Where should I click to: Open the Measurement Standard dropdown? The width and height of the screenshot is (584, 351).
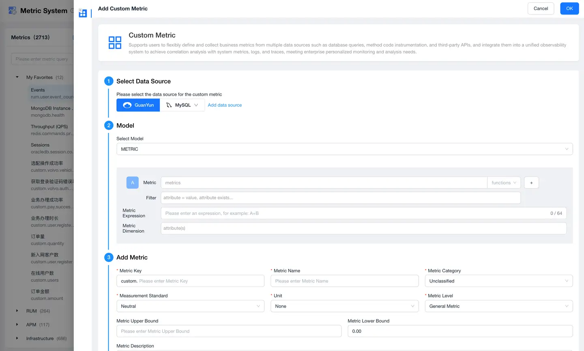coord(190,306)
